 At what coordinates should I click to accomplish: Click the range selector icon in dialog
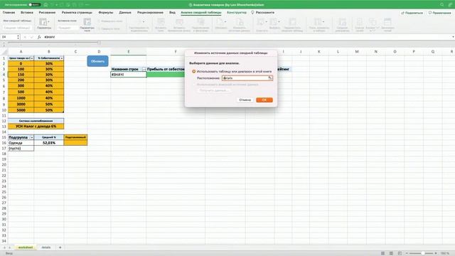pos(270,78)
